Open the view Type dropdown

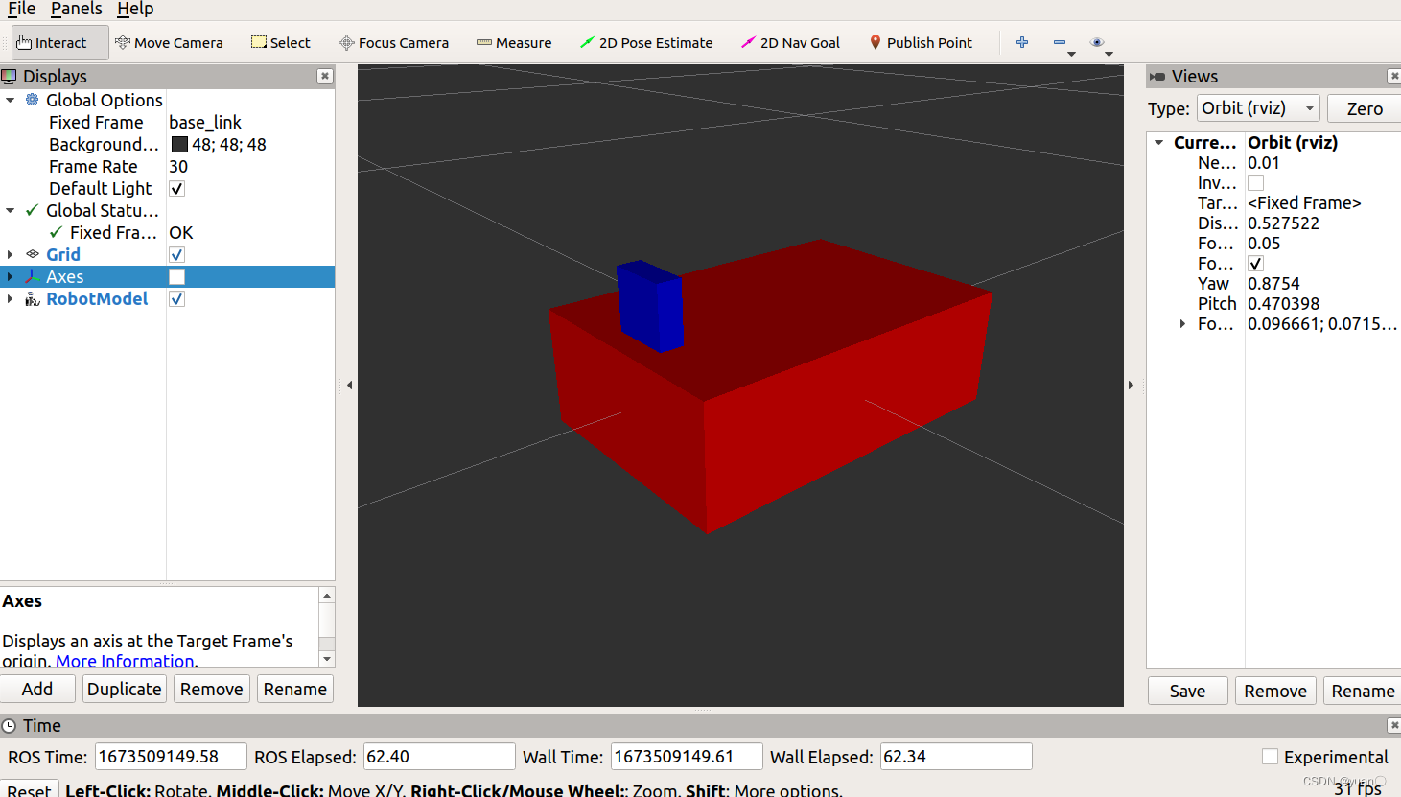click(1258, 108)
